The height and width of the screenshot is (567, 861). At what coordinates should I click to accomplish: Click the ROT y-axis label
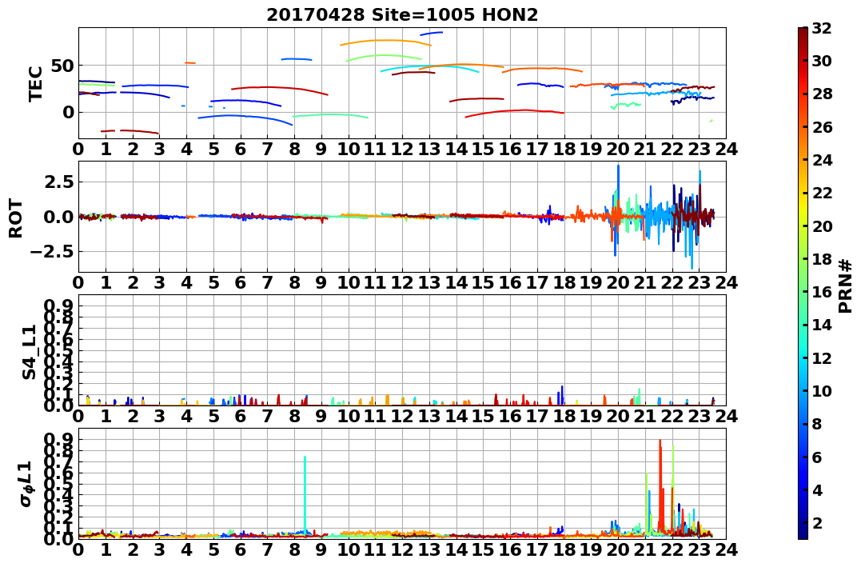point(16,218)
